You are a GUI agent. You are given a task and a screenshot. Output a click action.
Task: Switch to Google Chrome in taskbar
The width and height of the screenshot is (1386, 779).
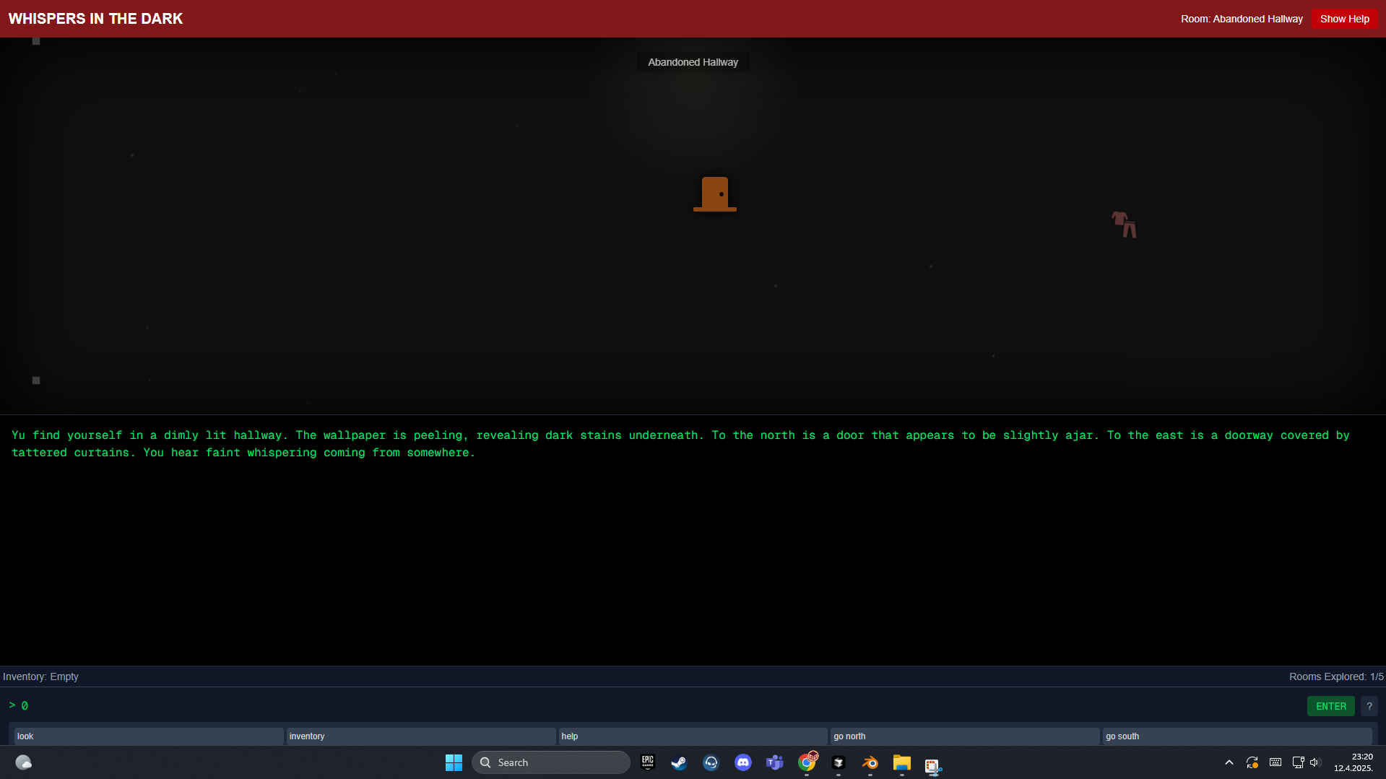pyautogui.click(x=807, y=762)
